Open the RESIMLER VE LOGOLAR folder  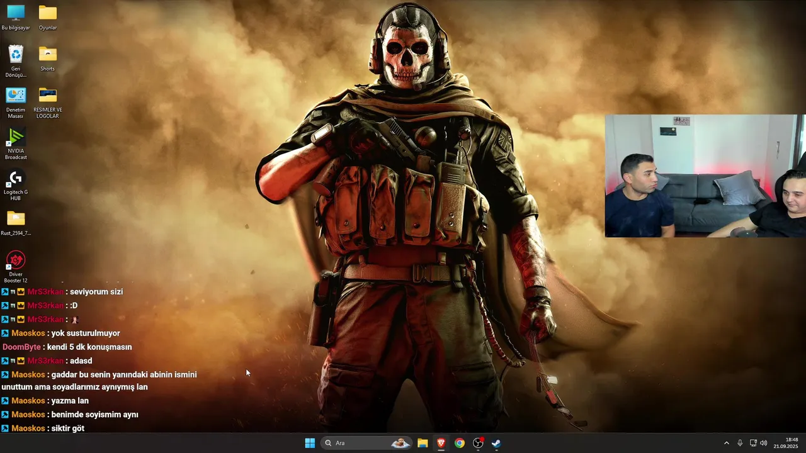[48, 103]
